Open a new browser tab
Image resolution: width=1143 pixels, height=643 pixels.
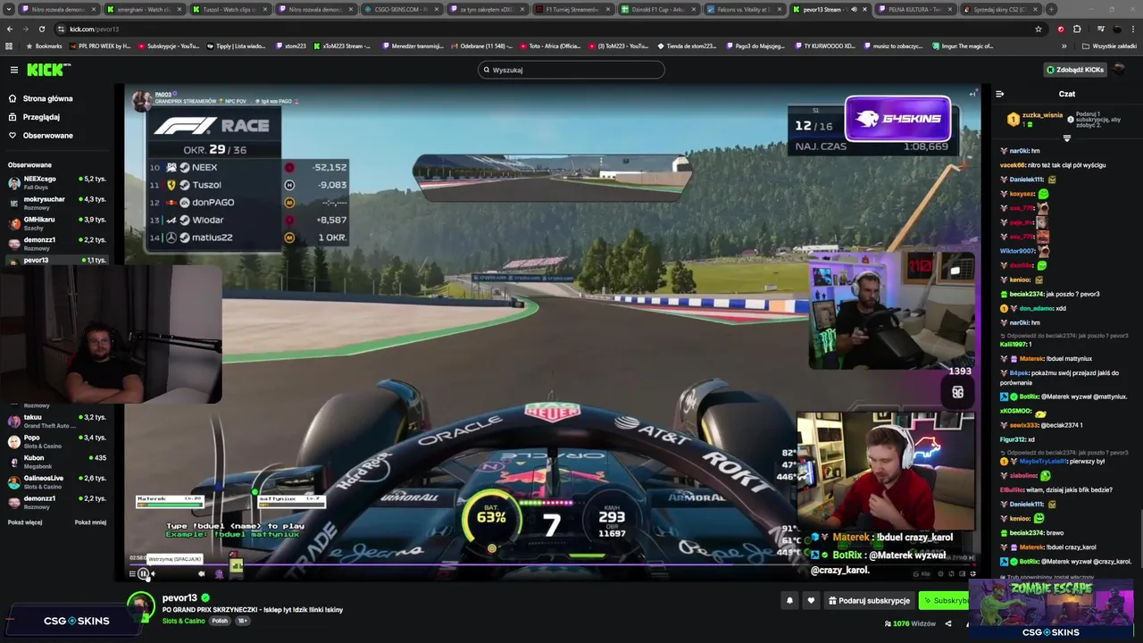click(x=1051, y=9)
